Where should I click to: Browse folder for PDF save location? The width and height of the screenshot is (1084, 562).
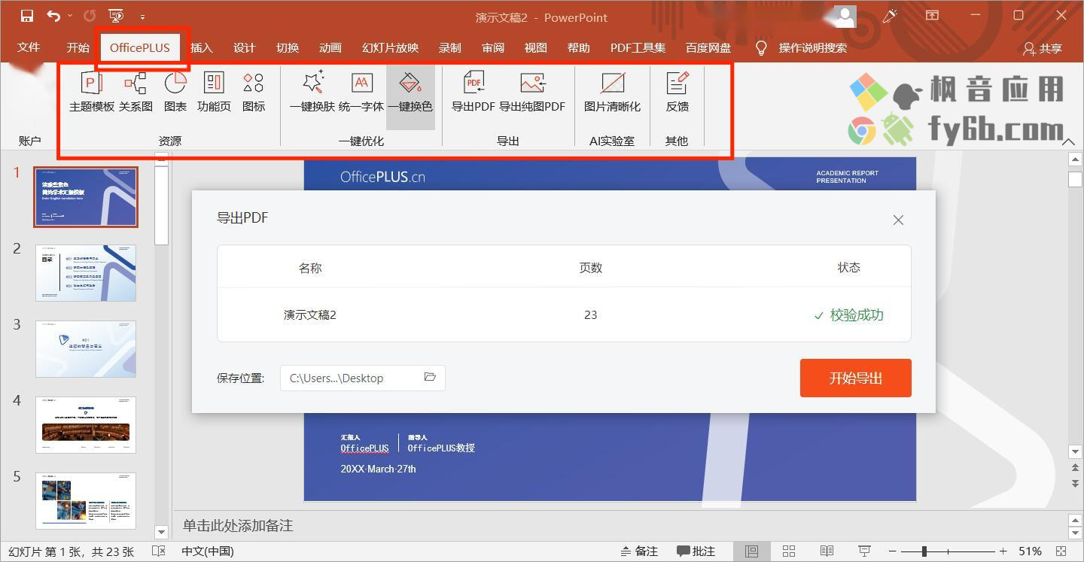pos(430,377)
